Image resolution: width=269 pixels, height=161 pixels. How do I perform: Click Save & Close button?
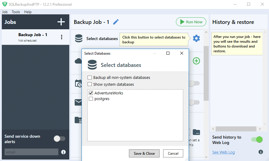pos(144,153)
